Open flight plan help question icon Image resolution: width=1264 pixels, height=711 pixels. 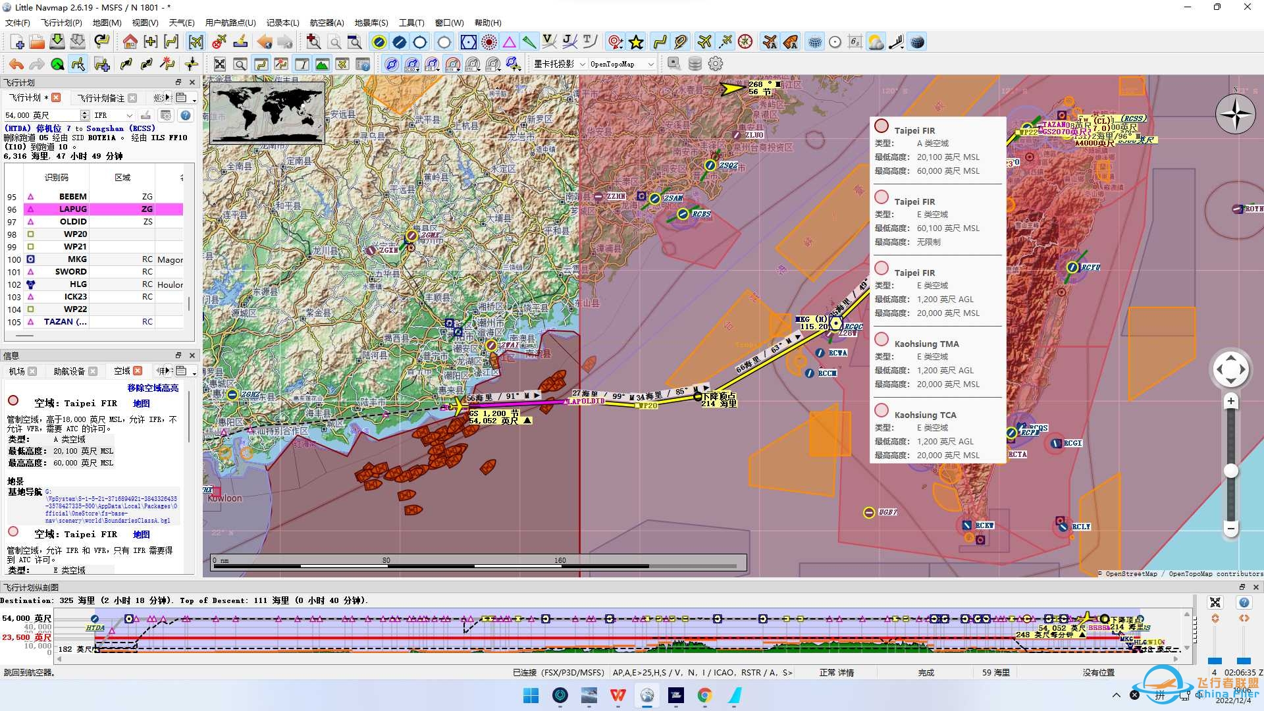(186, 115)
